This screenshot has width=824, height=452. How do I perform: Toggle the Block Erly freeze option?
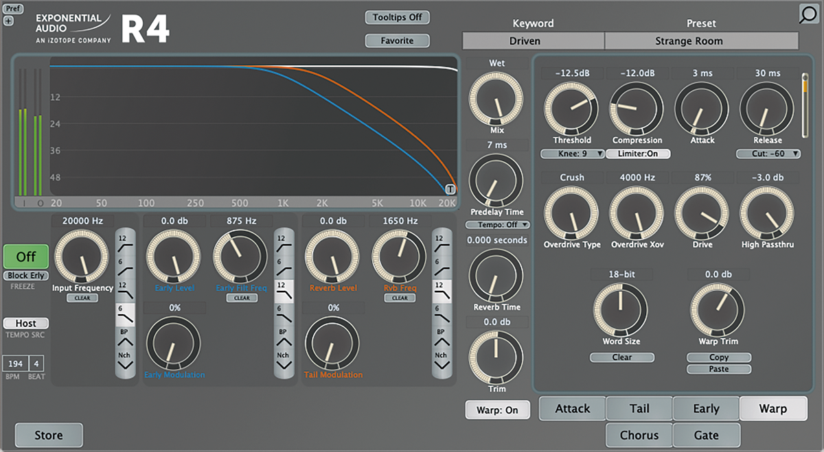(x=26, y=276)
